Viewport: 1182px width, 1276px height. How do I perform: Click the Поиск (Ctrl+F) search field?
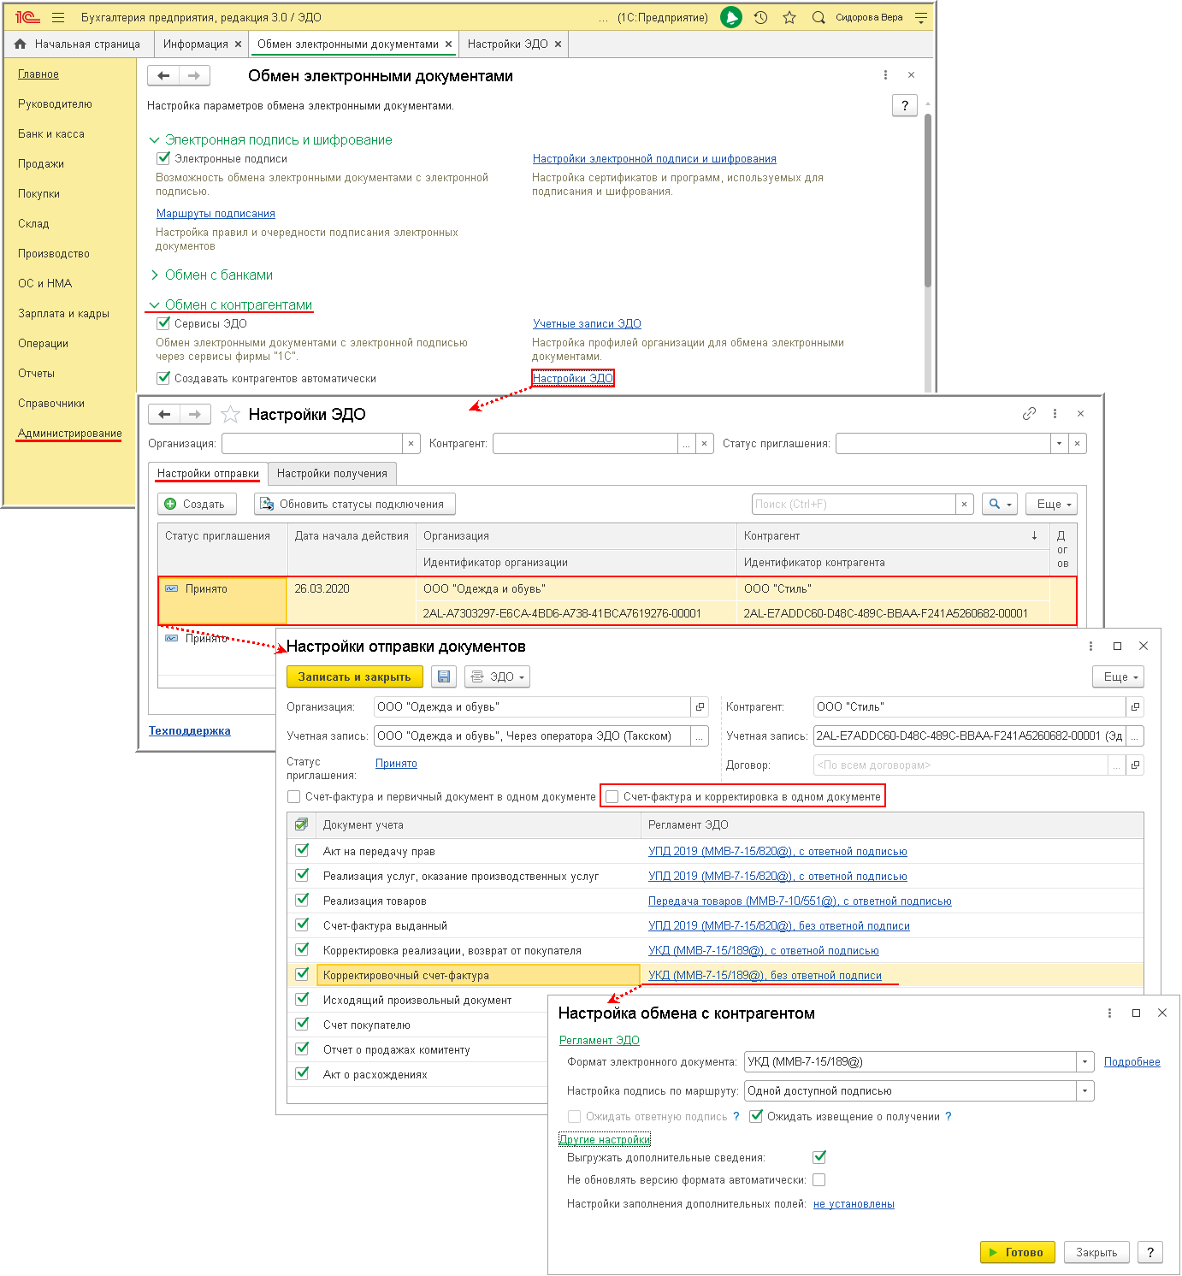point(854,505)
